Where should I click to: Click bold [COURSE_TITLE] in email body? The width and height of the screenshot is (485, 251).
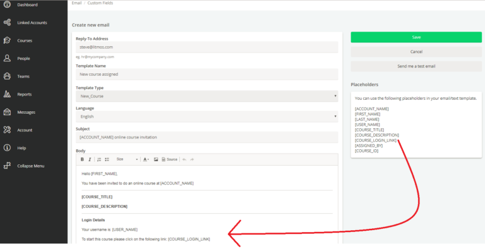(x=97, y=197)
